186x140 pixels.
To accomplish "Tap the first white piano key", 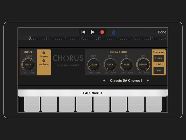I will point(32,104).
